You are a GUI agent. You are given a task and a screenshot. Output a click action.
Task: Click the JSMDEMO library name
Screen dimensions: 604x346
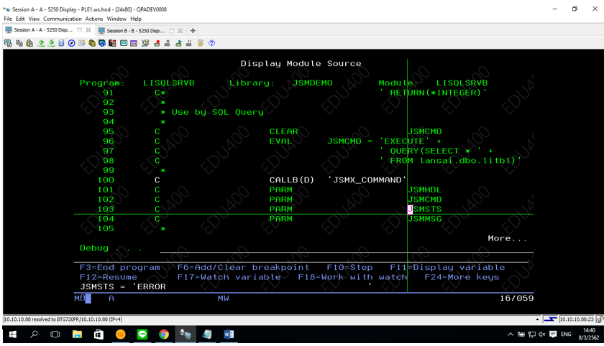tap(312, 83)
